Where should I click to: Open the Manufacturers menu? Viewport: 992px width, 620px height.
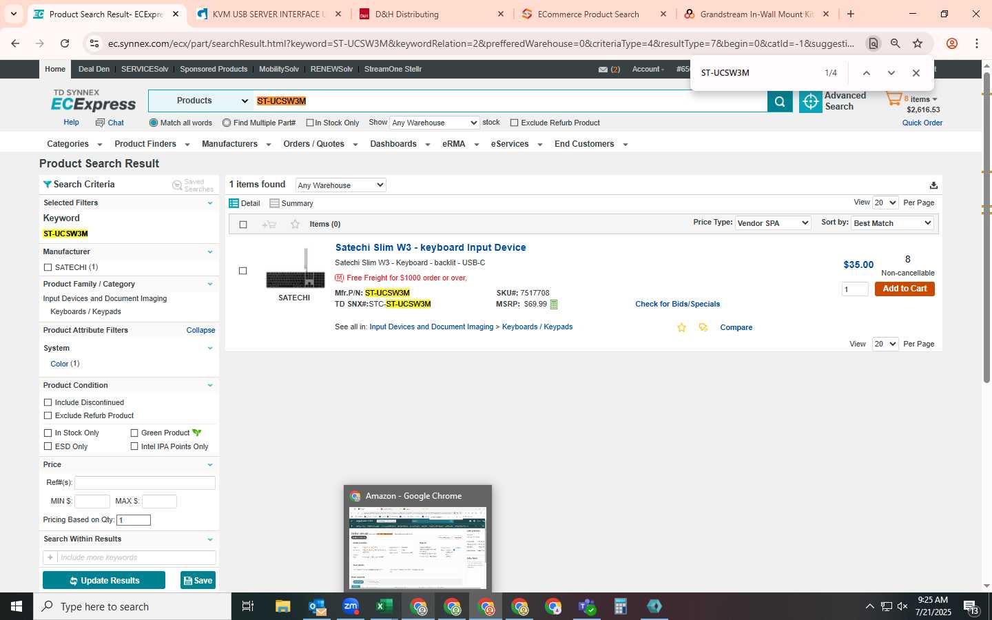pyautogui.click(x=236, y=144)
